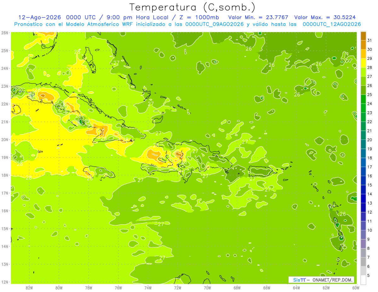This screenshot has width=378, height=292.
Task: Pick the blue colorbar segment between 15 and 16
Action: 363,180
